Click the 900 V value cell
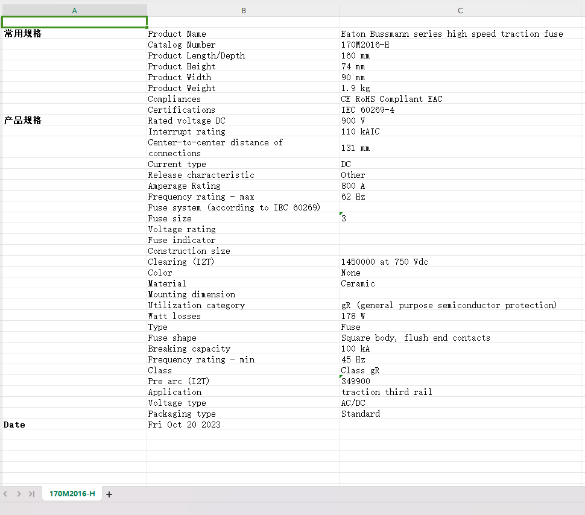585x515 pixels. tap(460, 121)
